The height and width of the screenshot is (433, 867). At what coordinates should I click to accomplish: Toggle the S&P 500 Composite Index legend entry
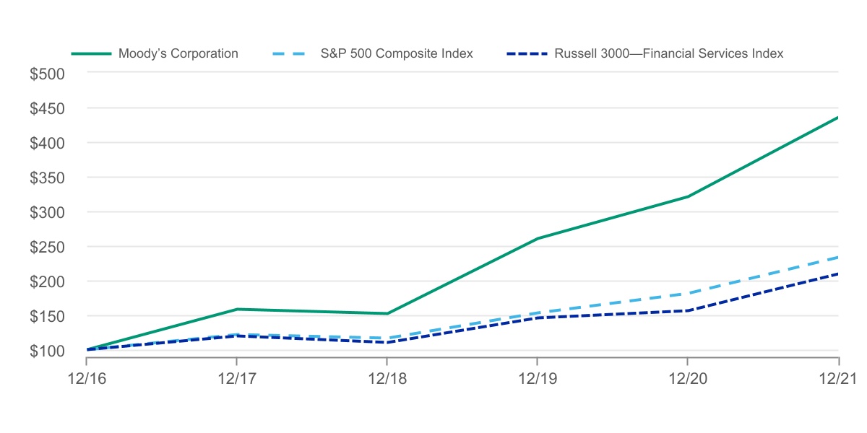(397, 53)
